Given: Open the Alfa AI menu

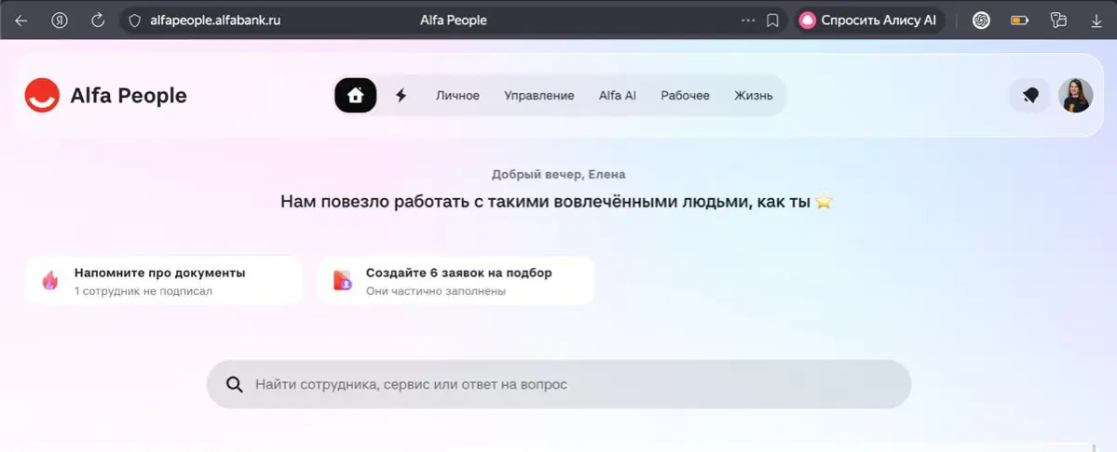Looking at the screenshot, I should pyautogui.click(x=618, y=95).
